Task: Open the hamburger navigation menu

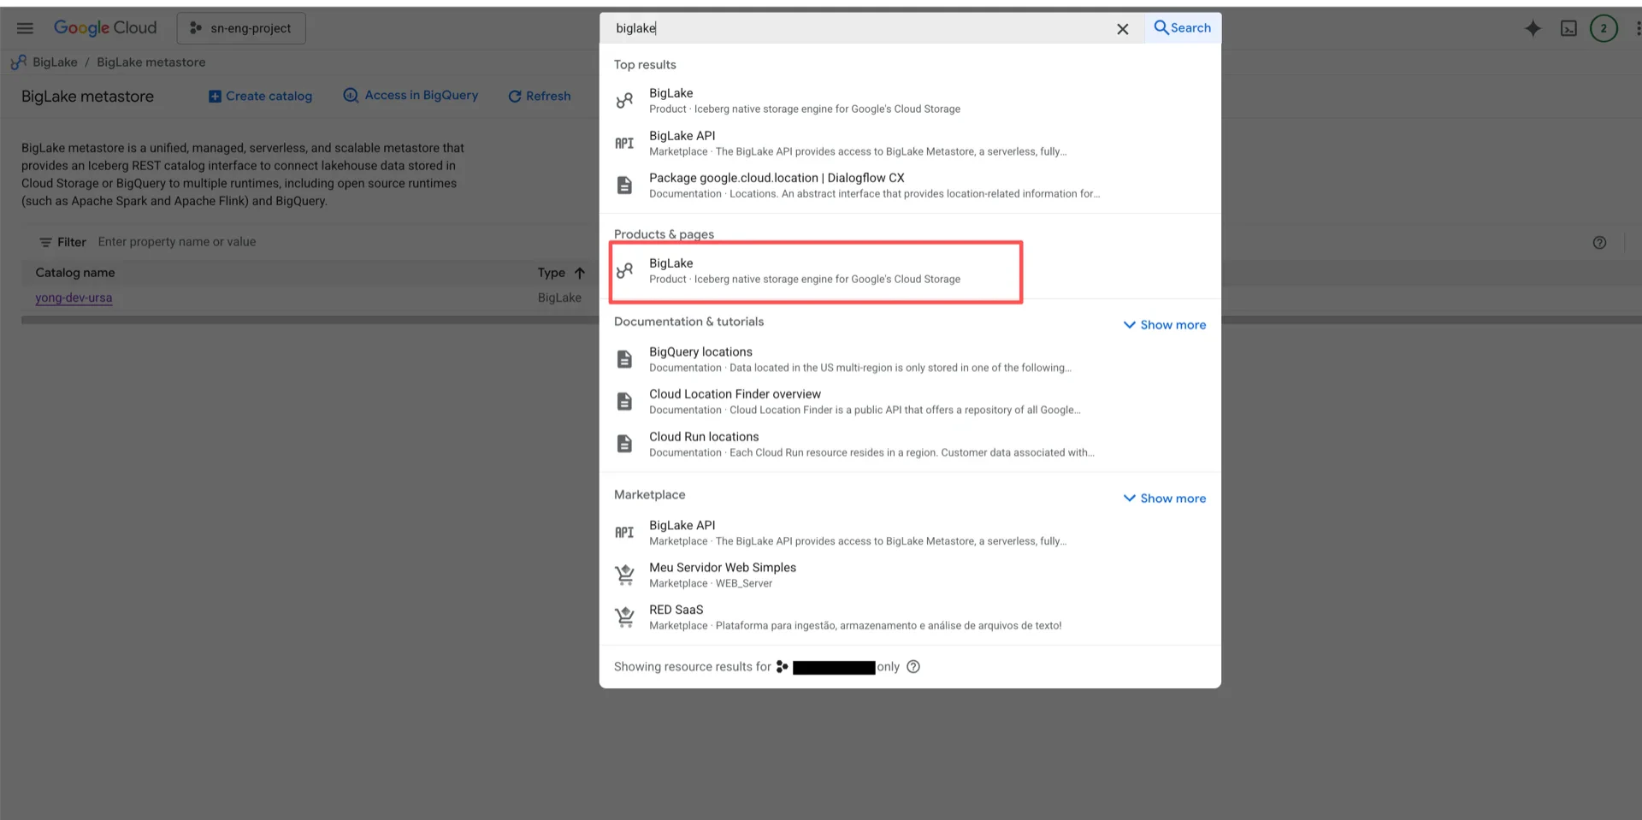Action: [25, 28]
